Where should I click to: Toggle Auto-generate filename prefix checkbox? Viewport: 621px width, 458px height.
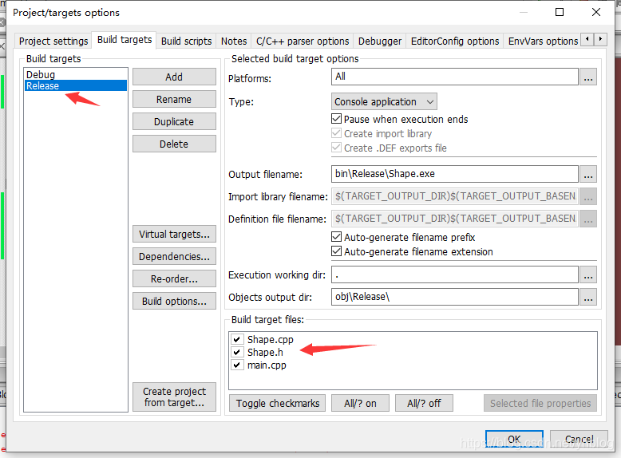336,237
